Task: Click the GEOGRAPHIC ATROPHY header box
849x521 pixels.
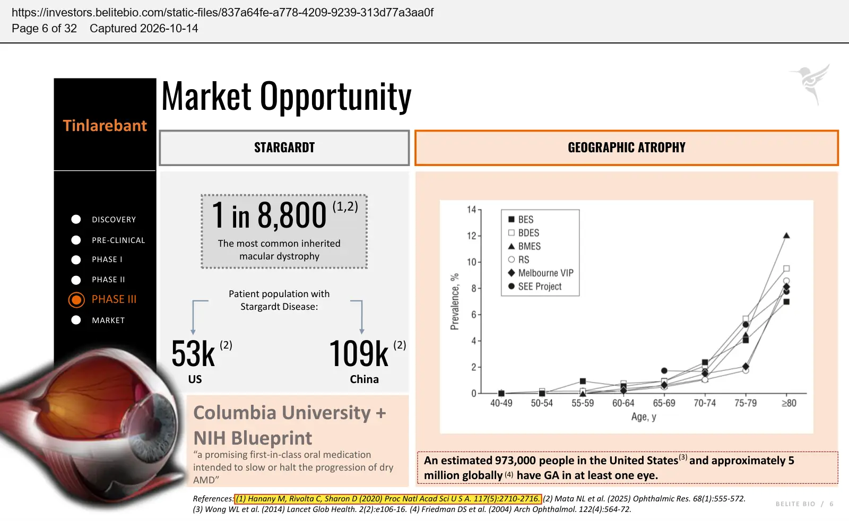Action: (627, 148)
